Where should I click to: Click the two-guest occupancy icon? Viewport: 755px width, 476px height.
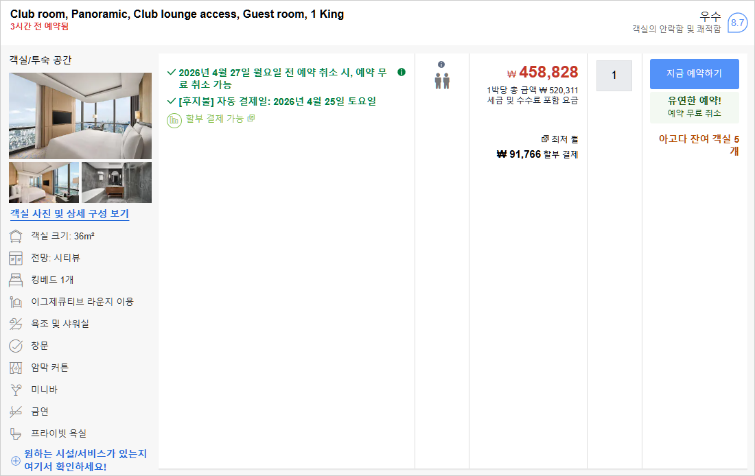tap(441, 81)
